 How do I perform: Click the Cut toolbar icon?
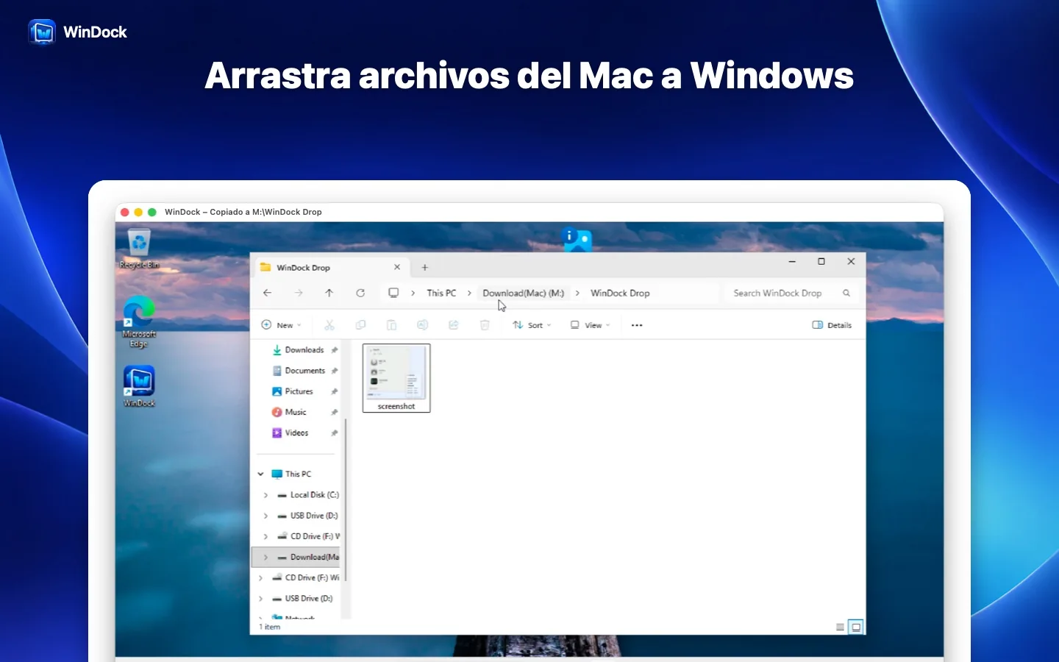329,325
